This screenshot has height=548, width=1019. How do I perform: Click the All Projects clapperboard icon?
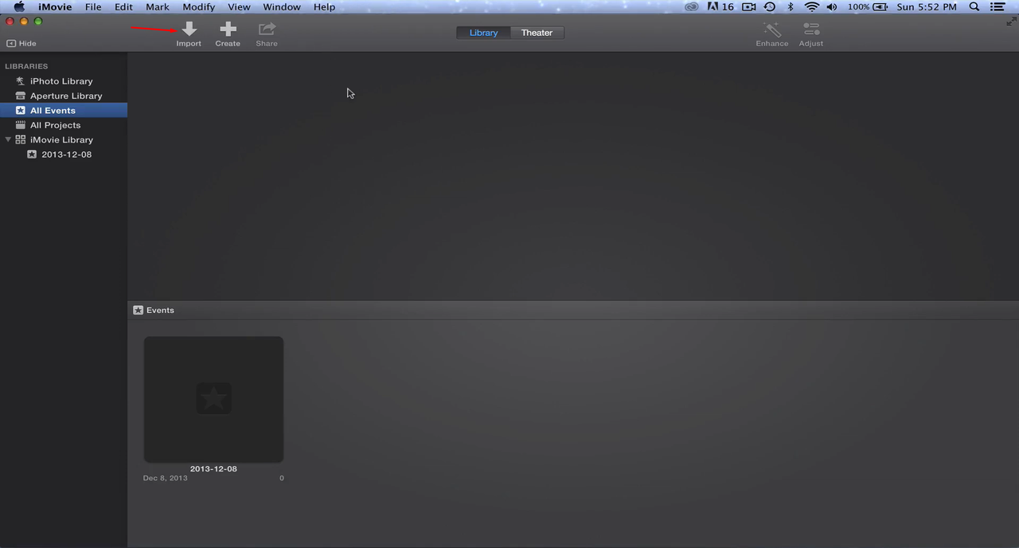(21, 125)
